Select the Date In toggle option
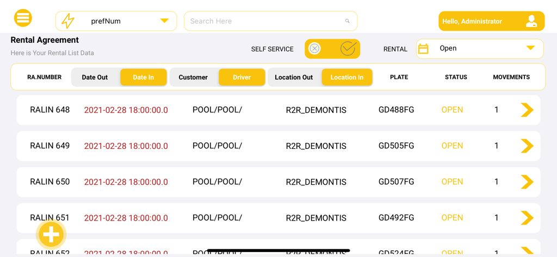This screenshot has width=557, height=257. coord(144,77)
